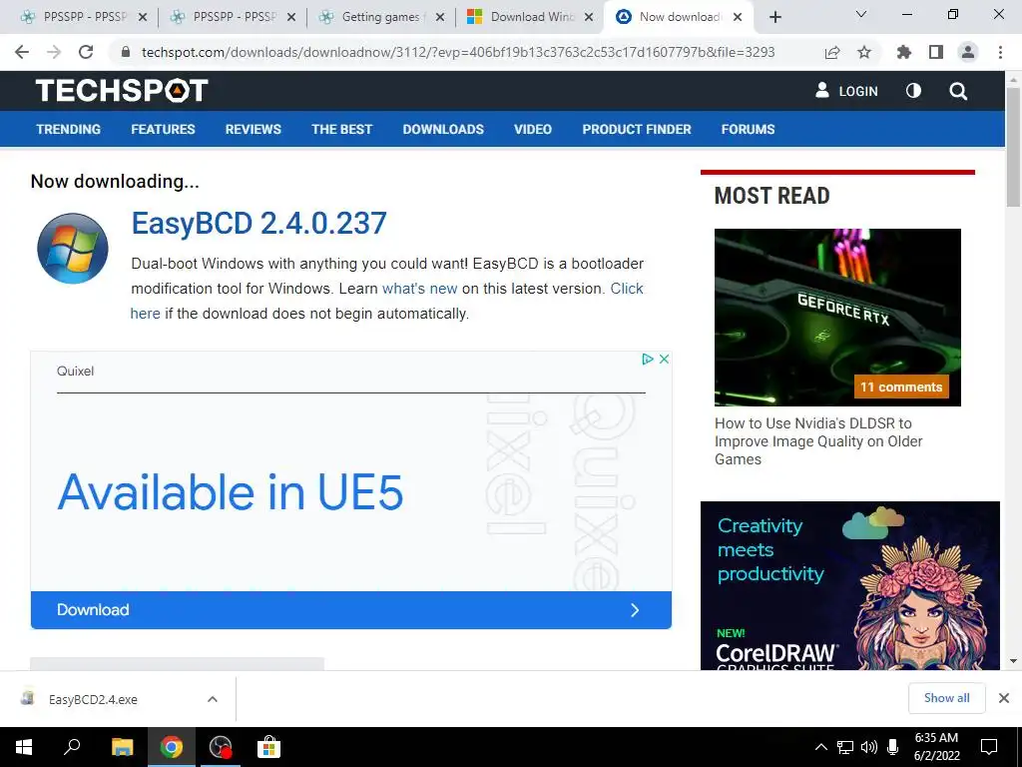Open the REVIEWS menu
Viewport: 1022px width, 767px height.
(x=253, y=129)
